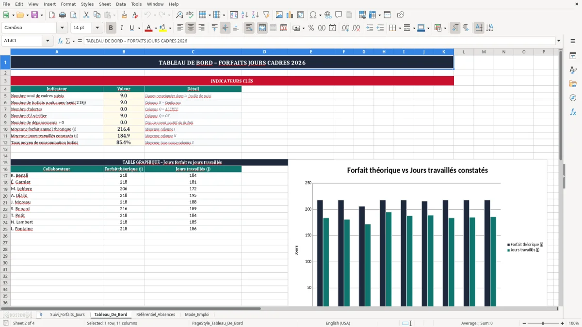The image size is (582, 327).
Task: Open the Font Size dropdown arrow
Action: coord(97,28)
